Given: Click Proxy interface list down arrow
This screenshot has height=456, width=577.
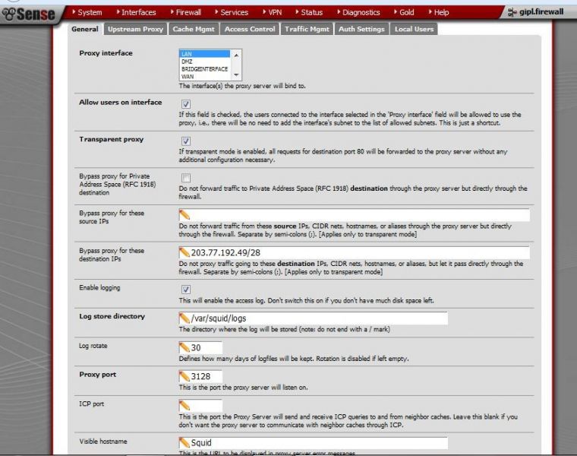Looking at the screenshot, I should tap(236, 75).
